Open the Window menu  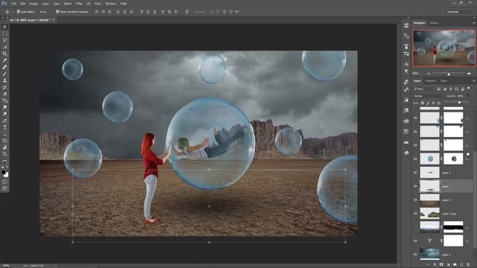[x=110, y=3]
